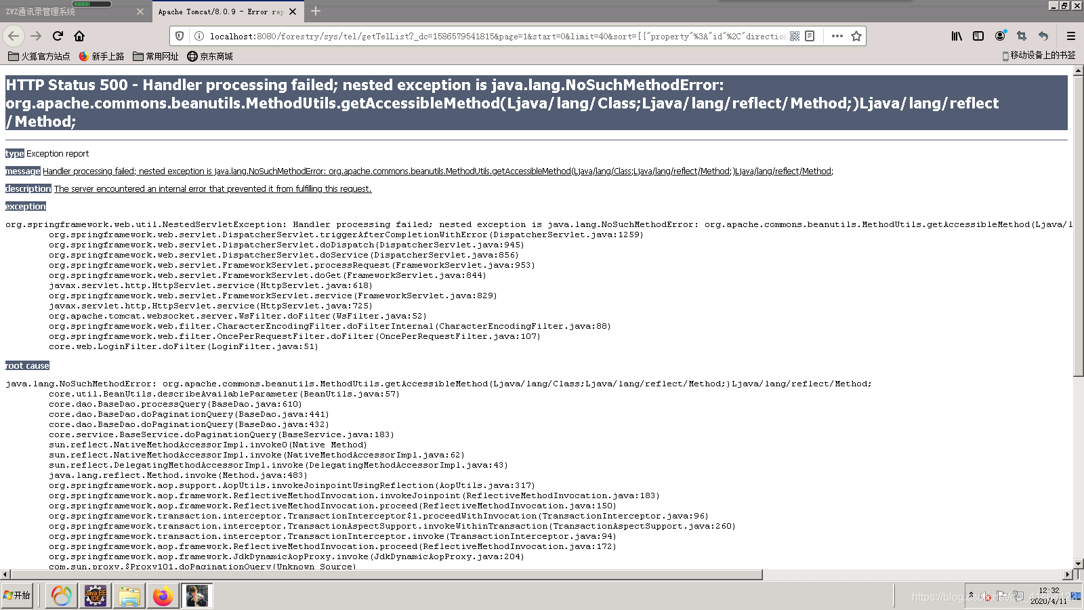
Task: Select the screenshot capture icon
Action: [1022, 36]
